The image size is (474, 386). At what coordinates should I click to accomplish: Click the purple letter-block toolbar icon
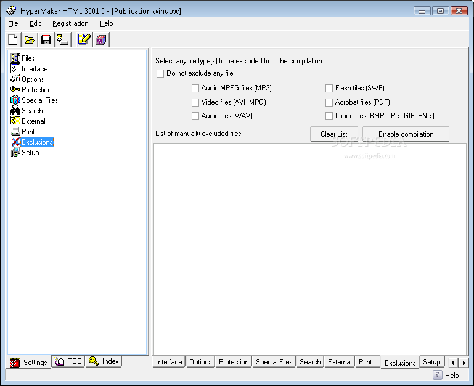pyautogui.click(x=101, y=39)
